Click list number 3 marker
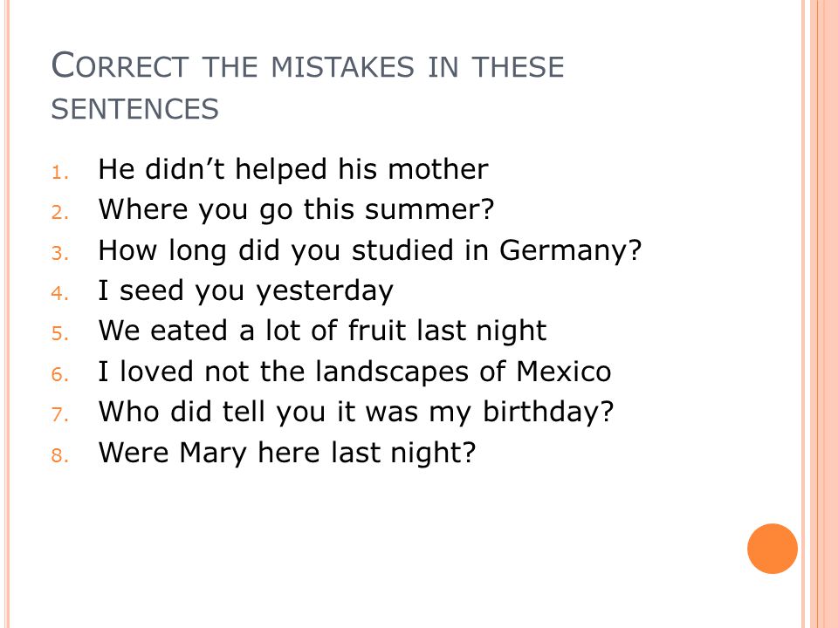 (60, 254)
